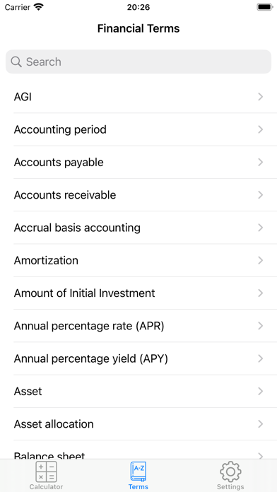Open the Settings gear icon

coord(230,471)
